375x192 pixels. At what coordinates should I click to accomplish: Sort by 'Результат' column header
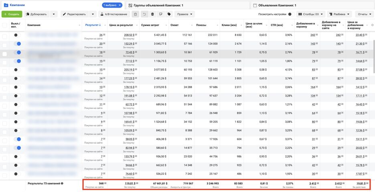coord(91,25)
